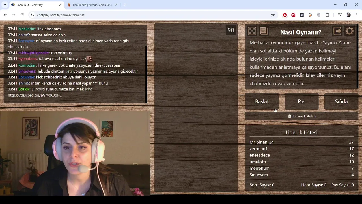Screen dimensions: 362x204
Task: Open the tab search dropdown arrow
Action: pyautogui.click(x=5, y=5)
